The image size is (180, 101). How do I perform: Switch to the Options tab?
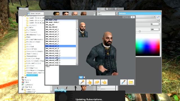(x=119, y=9)
